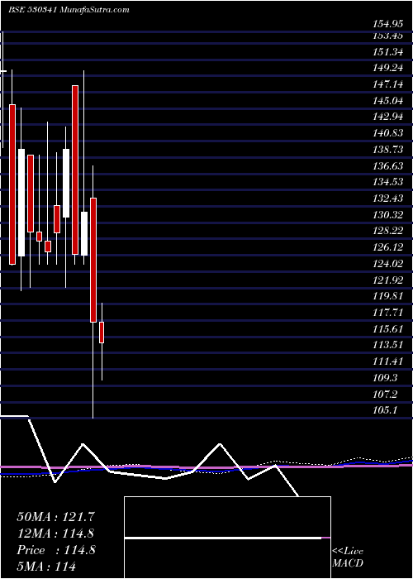Screen dimensions: 413x579
Task: Click the 136.63 price axis label
Action: pyautogui.click(x=388, y=165)
